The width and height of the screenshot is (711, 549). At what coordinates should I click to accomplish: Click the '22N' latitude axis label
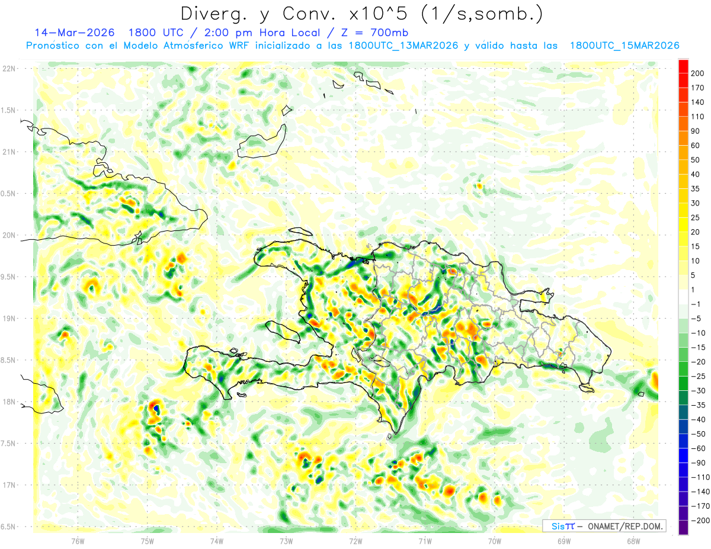tap(8, 68)
